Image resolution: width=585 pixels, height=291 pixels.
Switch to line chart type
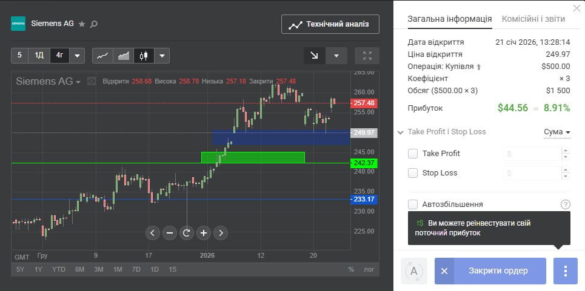coord(102,56)
